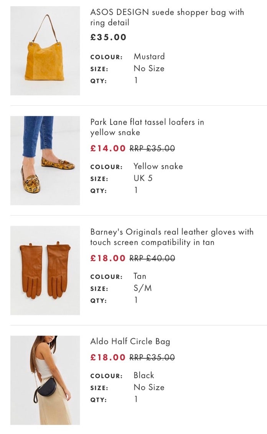Click the £35.00 shopper bag price
The width and height of the screenshot is (267, 434).
click(x=108, y=37)
